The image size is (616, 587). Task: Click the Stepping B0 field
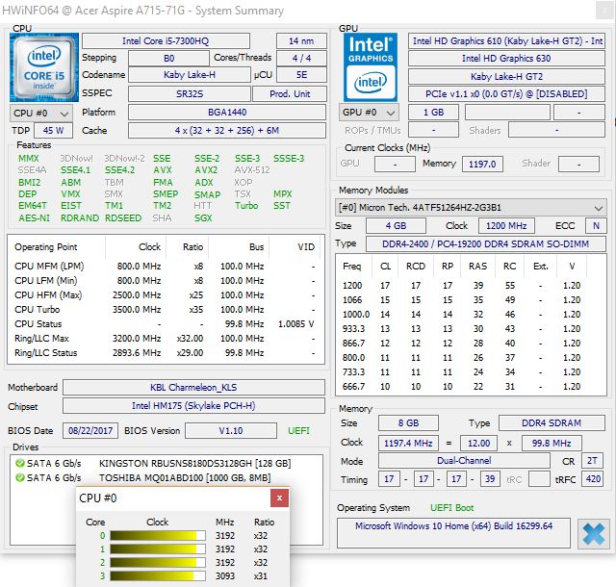(169, 59)
